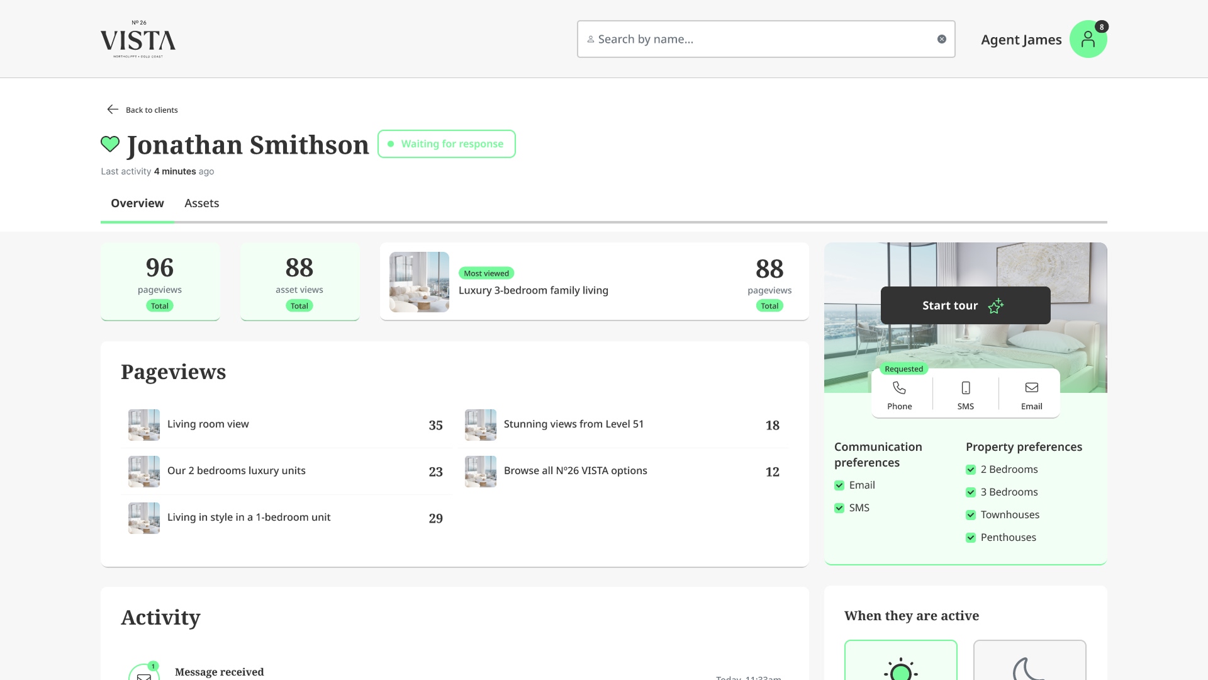
Task: Select the daytime sun activity card
Action: pyautogui.click(x=900, y=661)
